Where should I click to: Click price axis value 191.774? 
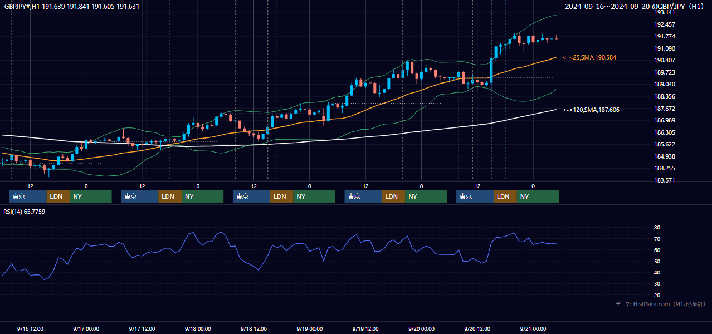point(665,36)
